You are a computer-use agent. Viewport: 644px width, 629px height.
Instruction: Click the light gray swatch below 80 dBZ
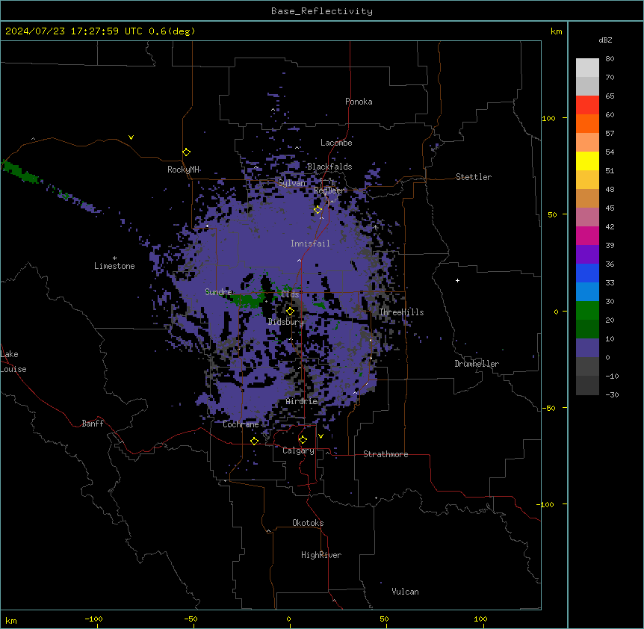click(x=587, y=68)
